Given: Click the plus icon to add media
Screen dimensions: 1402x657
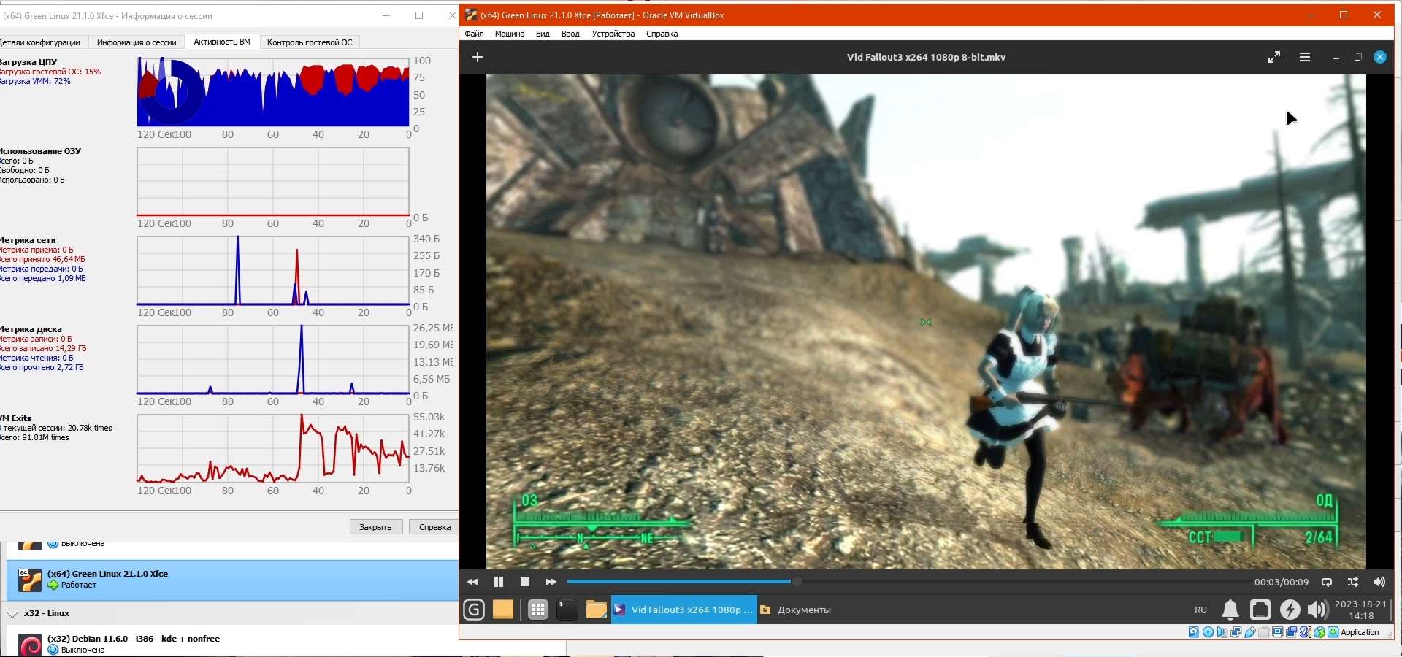Looking at the screenshot, I should 478,57.
